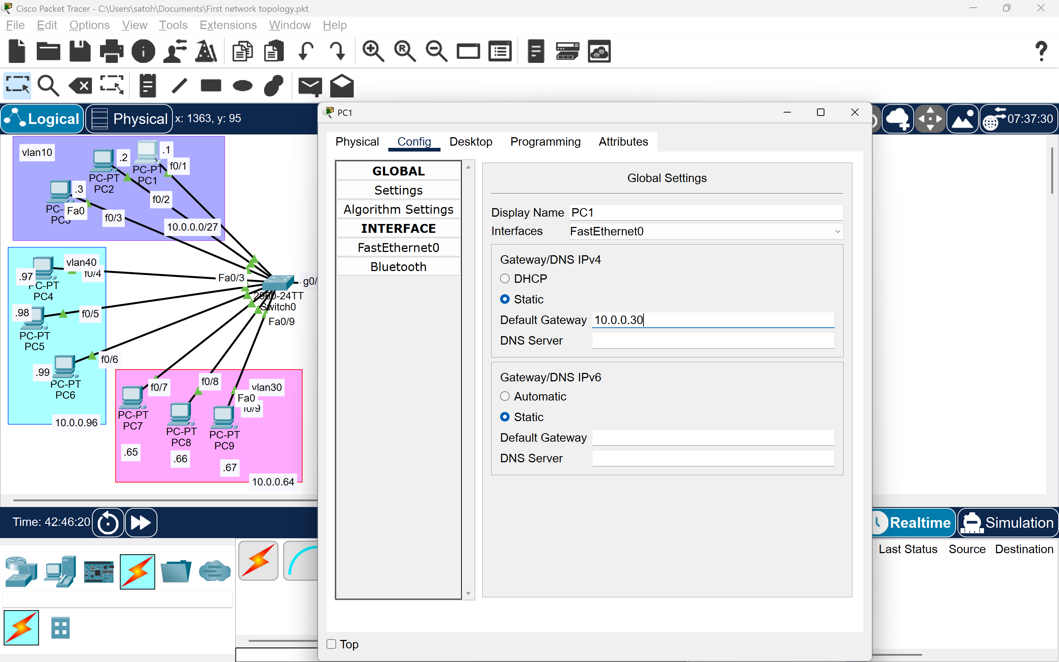The width and height of the screenshot is (1059, 662).
Task: Click the Undo toolbar icon
Action: [306, 51]
